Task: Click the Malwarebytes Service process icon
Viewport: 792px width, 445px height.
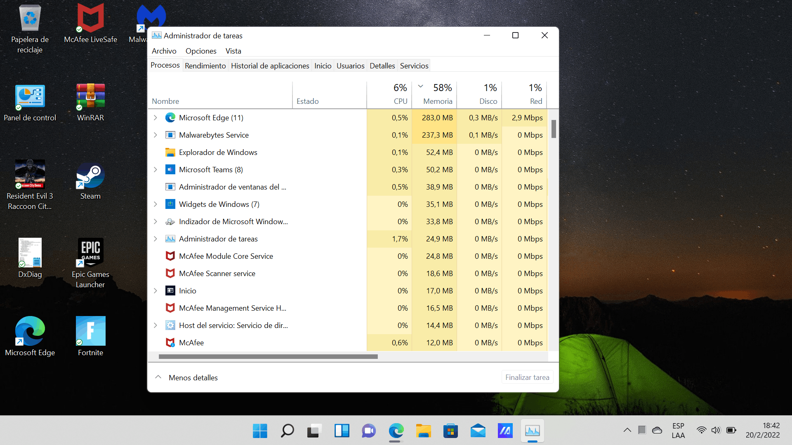Action: pyautogui.click(x=170, y=135)
